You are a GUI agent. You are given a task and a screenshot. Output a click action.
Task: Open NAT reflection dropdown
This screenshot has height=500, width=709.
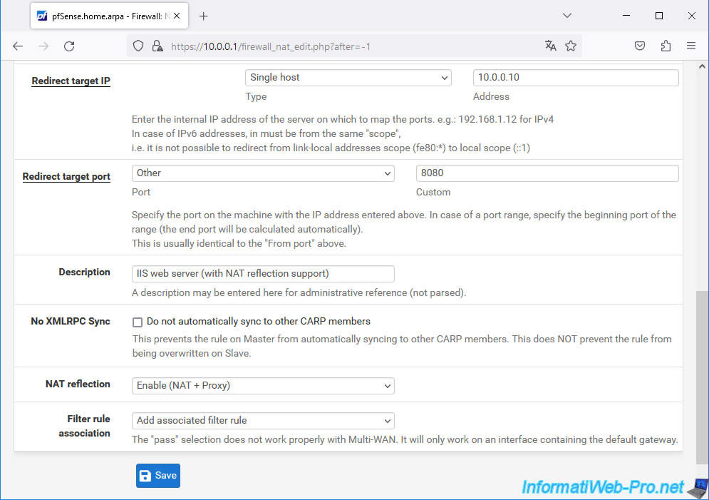click(263, 385)
